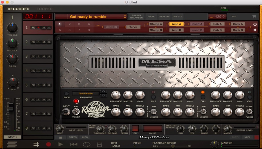Click the track volume fader

pos(11,107)
